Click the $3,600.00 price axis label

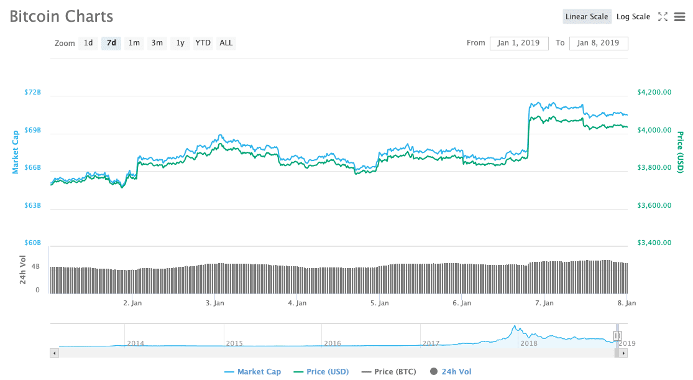(x=654, y=205)
